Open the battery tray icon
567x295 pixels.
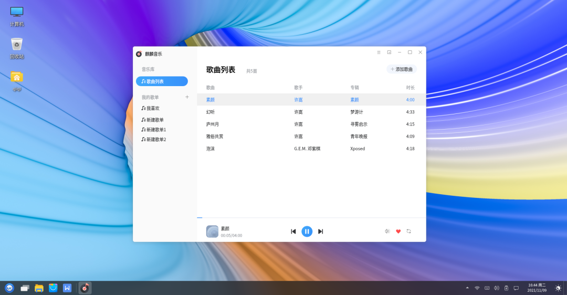pos(506,288)
